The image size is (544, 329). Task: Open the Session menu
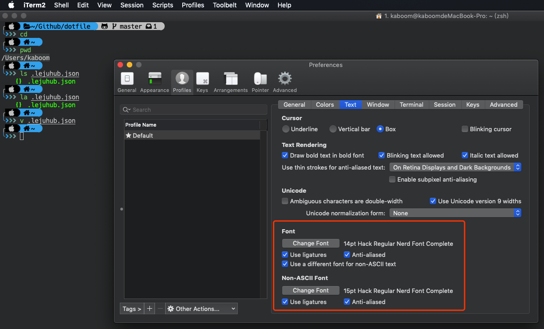(132, 5)
